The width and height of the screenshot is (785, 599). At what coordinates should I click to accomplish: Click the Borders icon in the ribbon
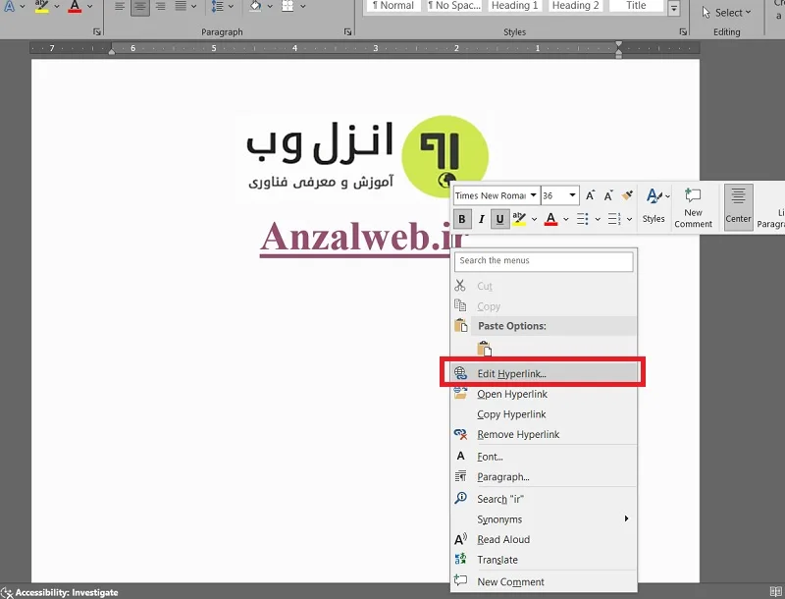(x=288, y=6)
